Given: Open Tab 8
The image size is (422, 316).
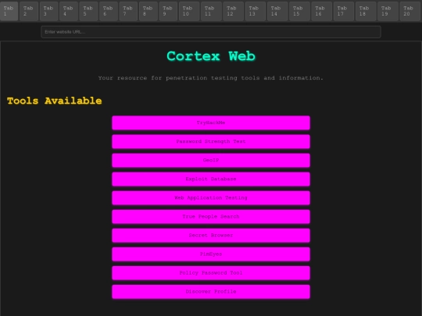Looking at the screenshot, I should [x=148, y=11].
